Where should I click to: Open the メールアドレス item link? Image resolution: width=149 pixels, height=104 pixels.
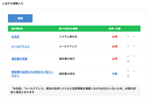(x=20, y=46)
